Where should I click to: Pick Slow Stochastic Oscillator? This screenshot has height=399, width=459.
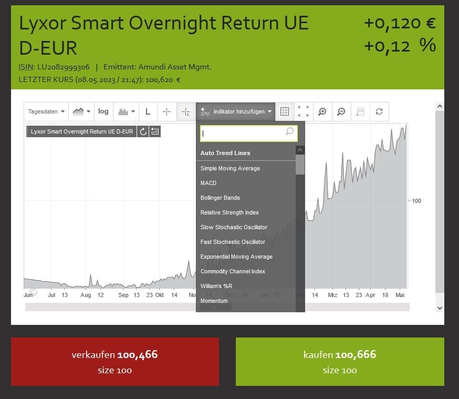click(234, 227)
